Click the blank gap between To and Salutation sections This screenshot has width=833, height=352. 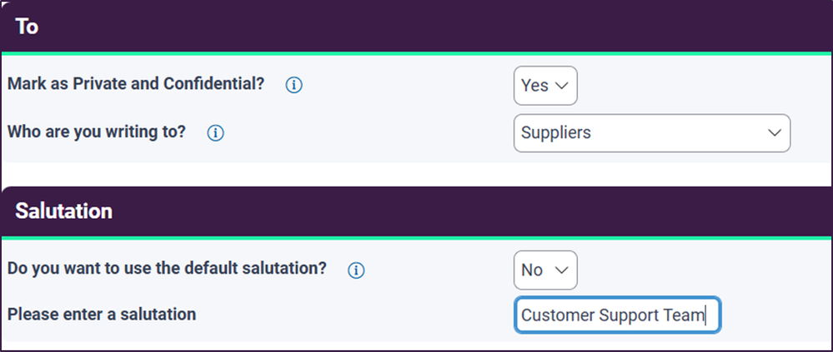417,175
